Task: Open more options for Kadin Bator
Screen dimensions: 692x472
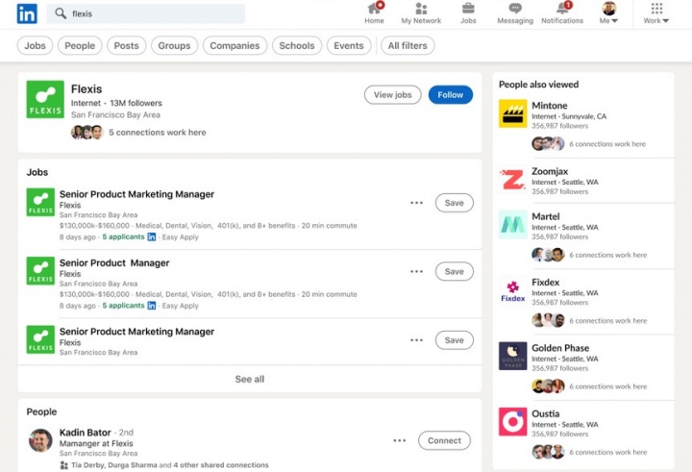Action: point(400,440)
